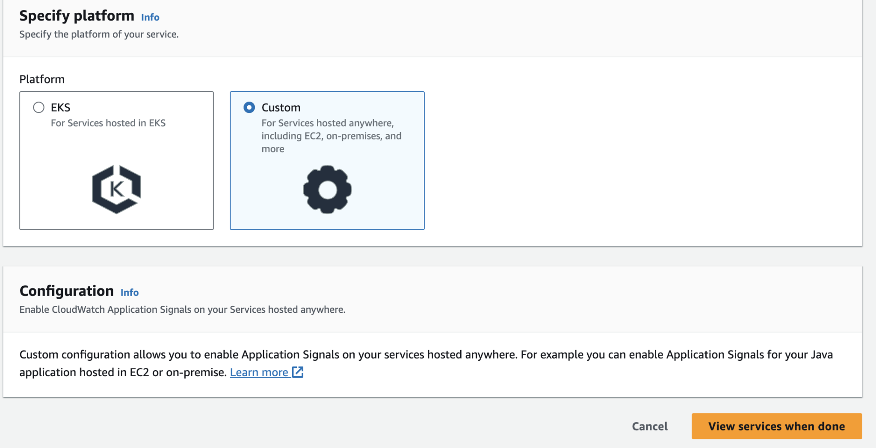Screen dimensions: 876x448
Task: Click the Kubernetes icon in the EKS card
Action: (x=116, y=188)
